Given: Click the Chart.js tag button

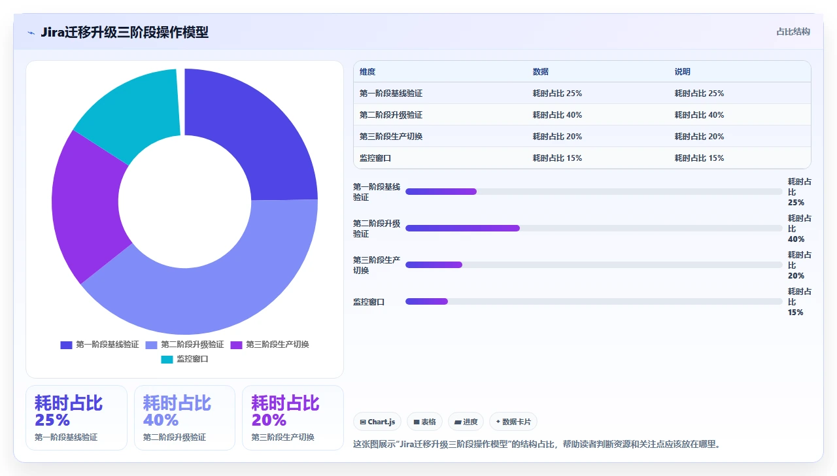Looking at the screenshot, I should pos(377,422).
